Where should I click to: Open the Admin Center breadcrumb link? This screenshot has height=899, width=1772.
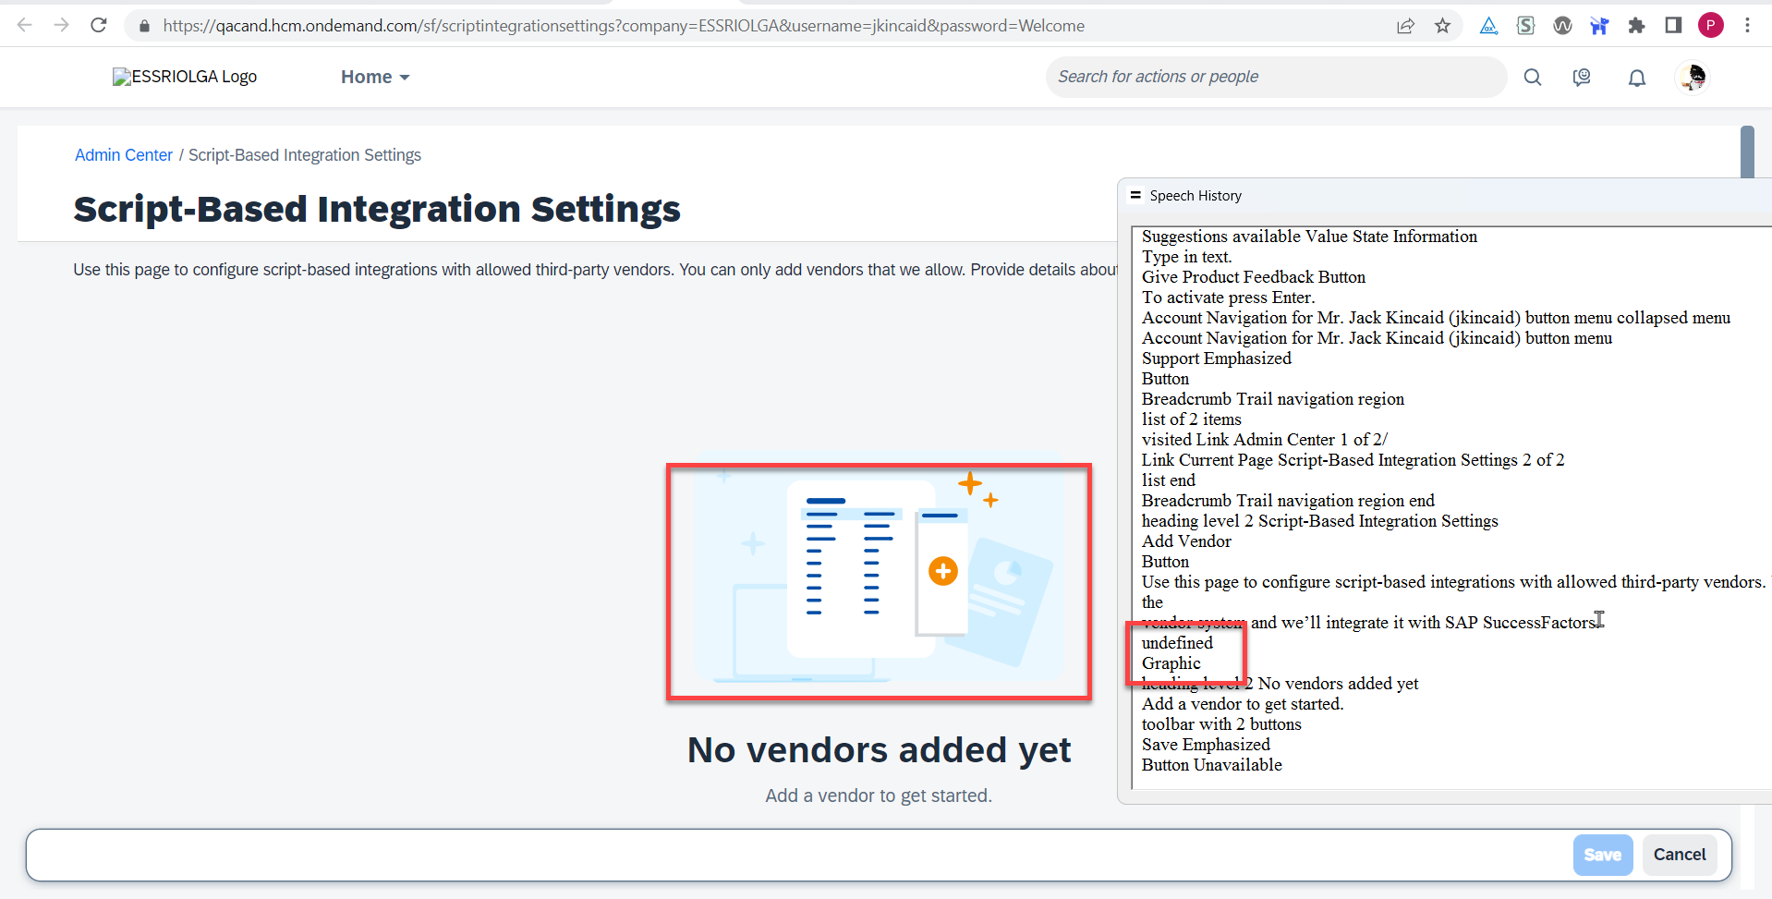click(124, 155)
